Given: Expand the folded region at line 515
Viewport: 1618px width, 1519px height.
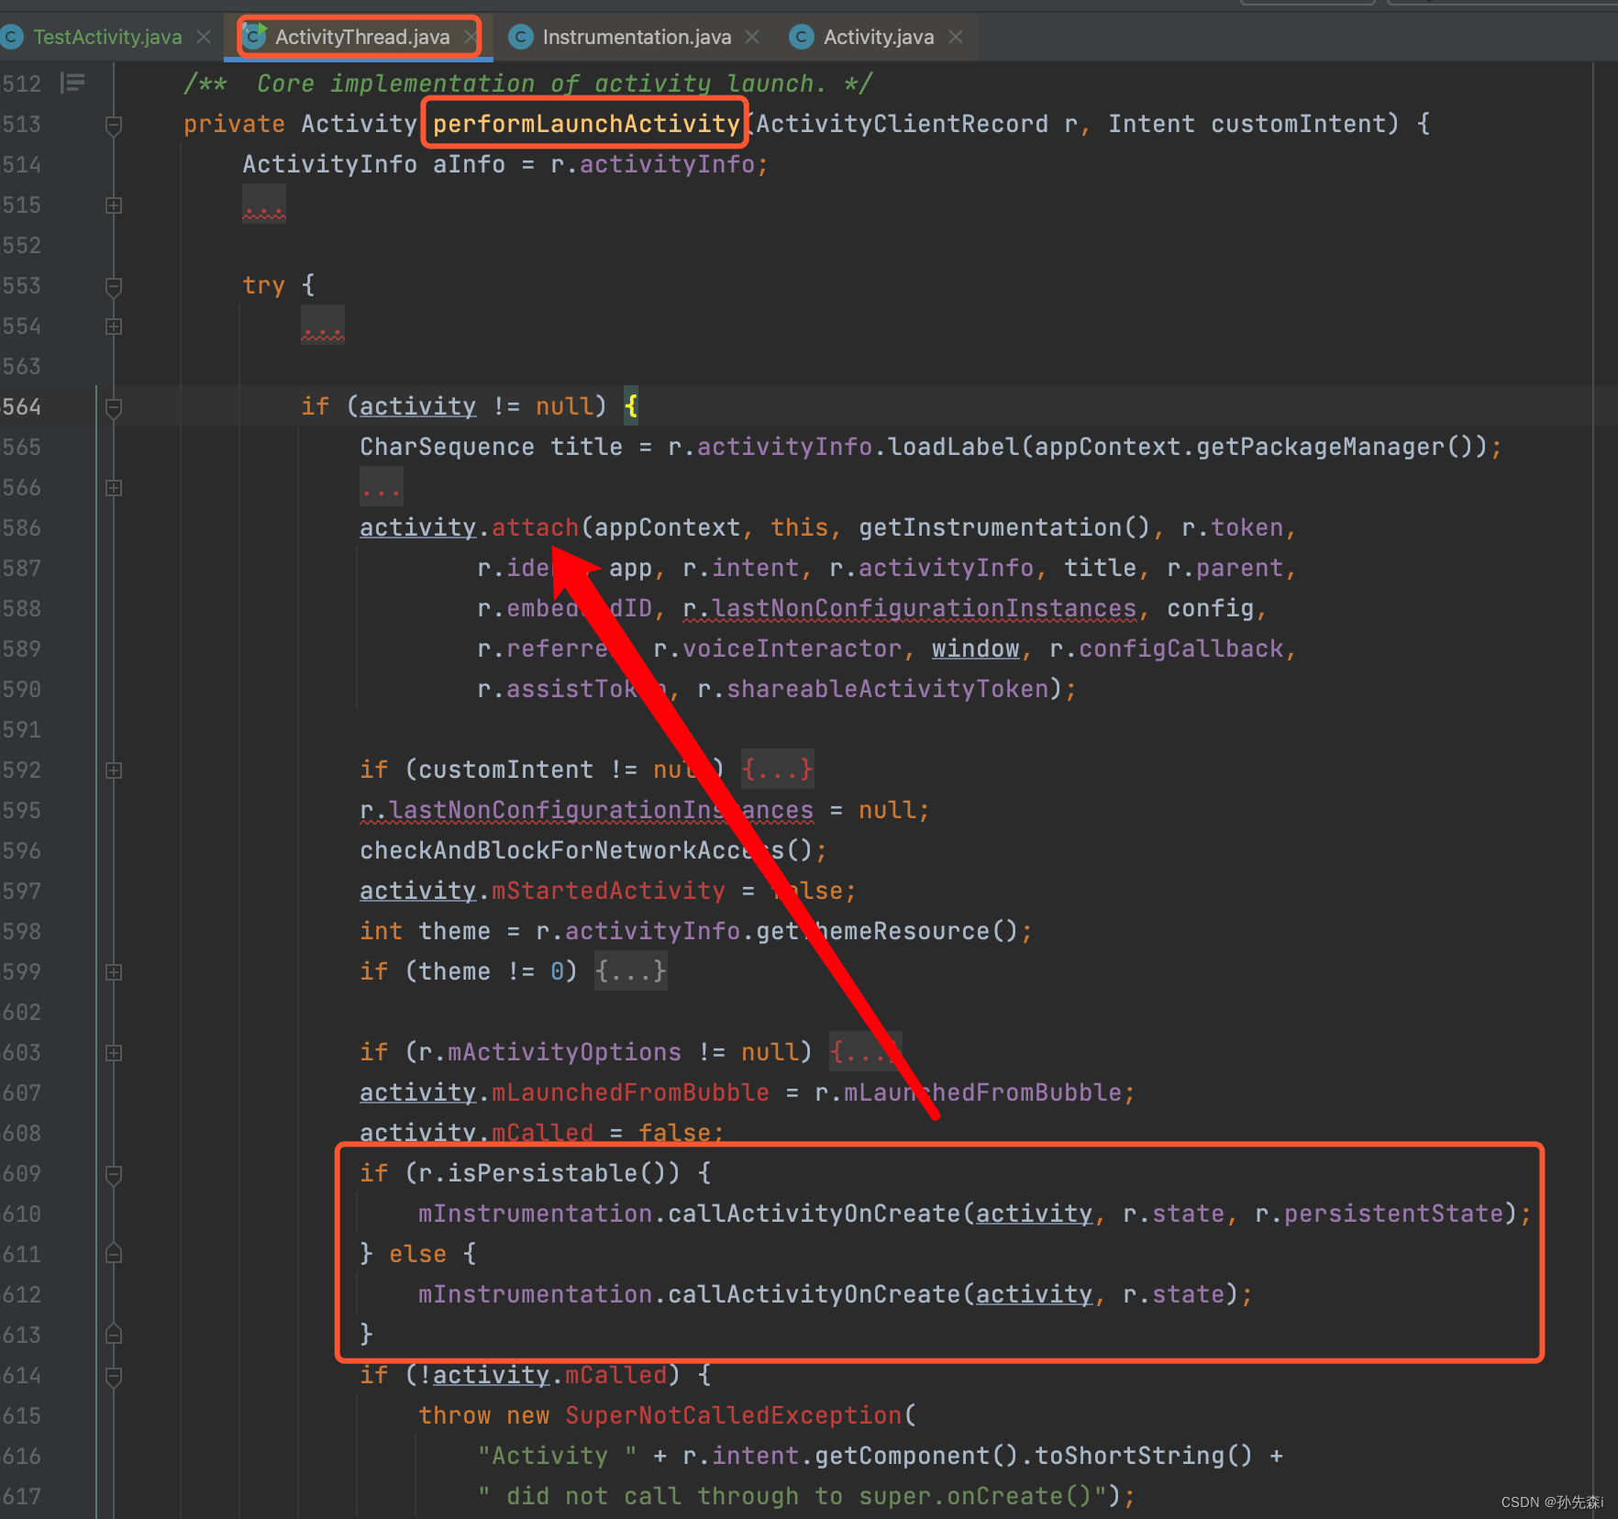Looking at the screenshot, I should (114, 205).
